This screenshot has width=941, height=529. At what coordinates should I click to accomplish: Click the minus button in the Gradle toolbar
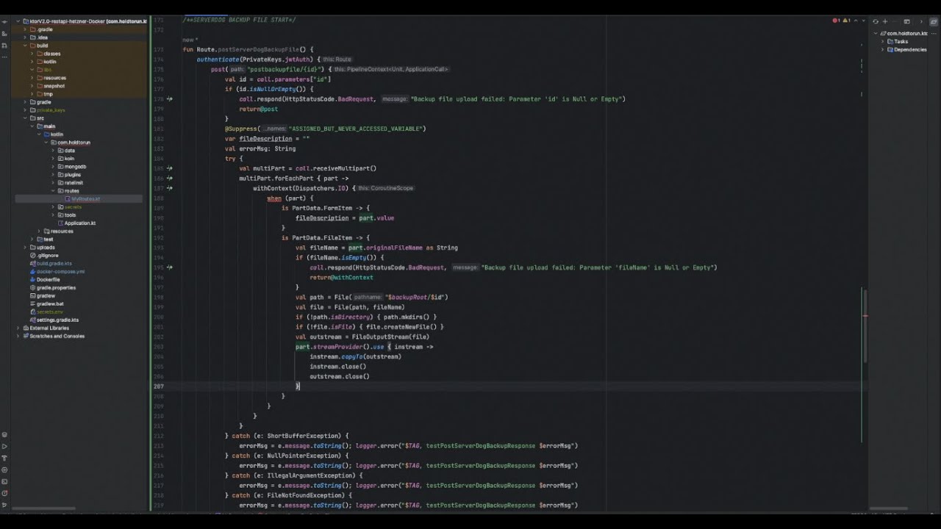click(x=895, y=21)
